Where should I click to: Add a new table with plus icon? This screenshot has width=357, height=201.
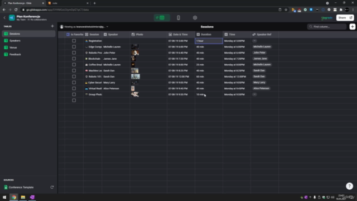pos(52,26)
